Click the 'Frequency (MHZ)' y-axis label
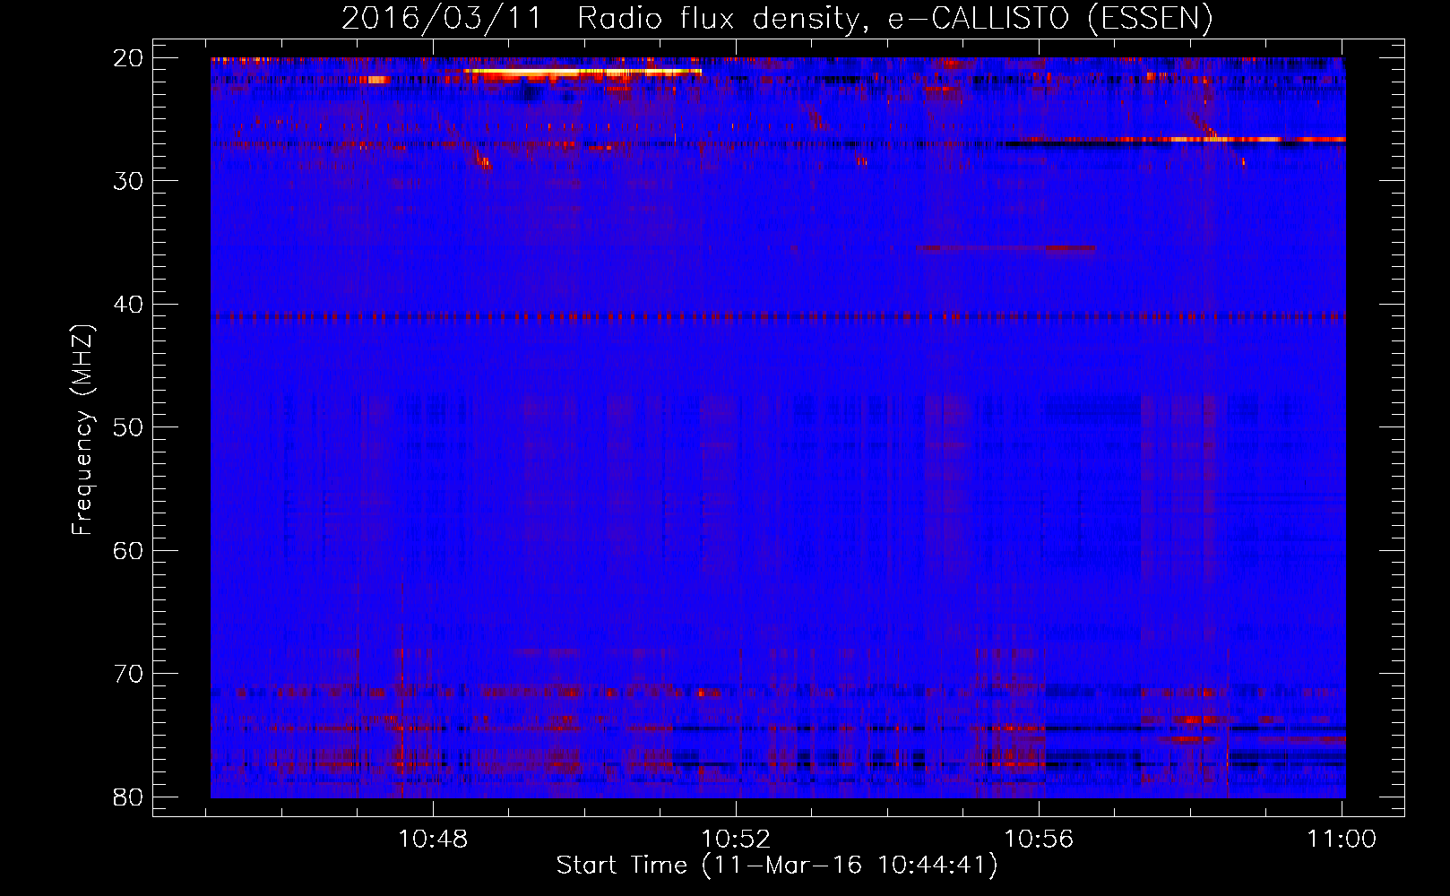This screenshot has width=1450, height=896. click(82, 430)
